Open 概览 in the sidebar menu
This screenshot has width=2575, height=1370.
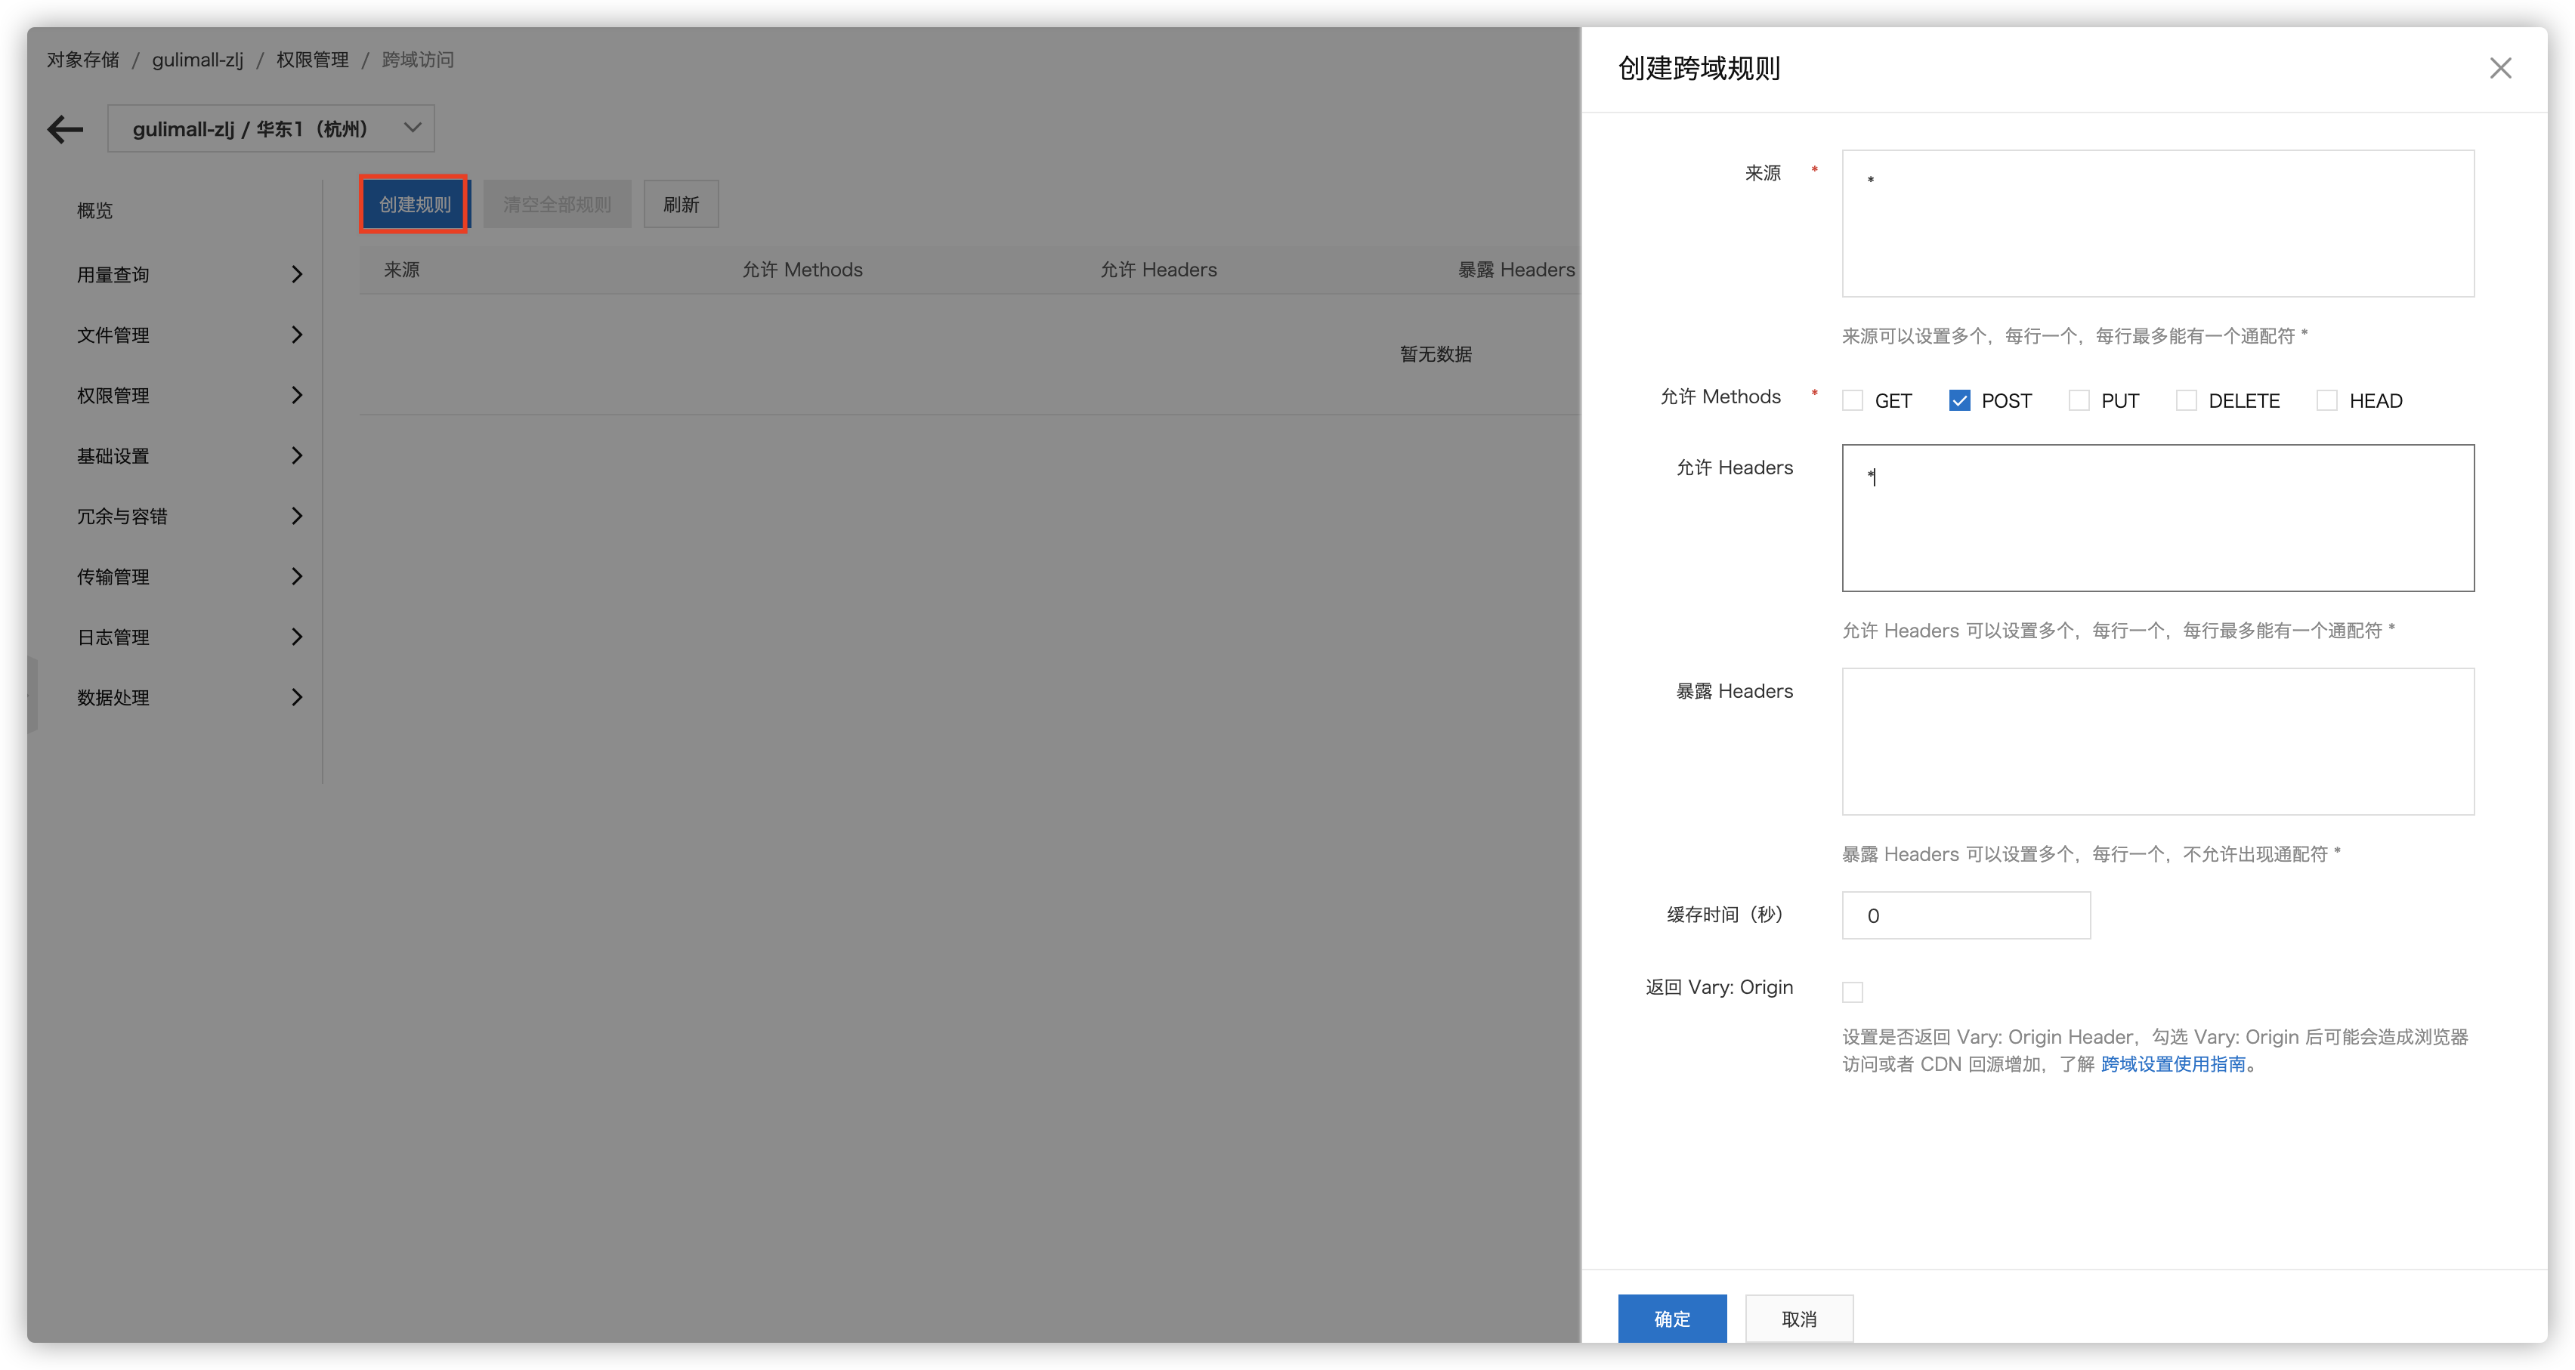coord(95,211)
